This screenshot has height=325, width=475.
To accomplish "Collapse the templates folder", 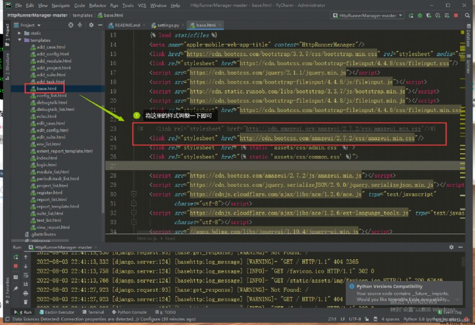I will [x=20, y=40].
